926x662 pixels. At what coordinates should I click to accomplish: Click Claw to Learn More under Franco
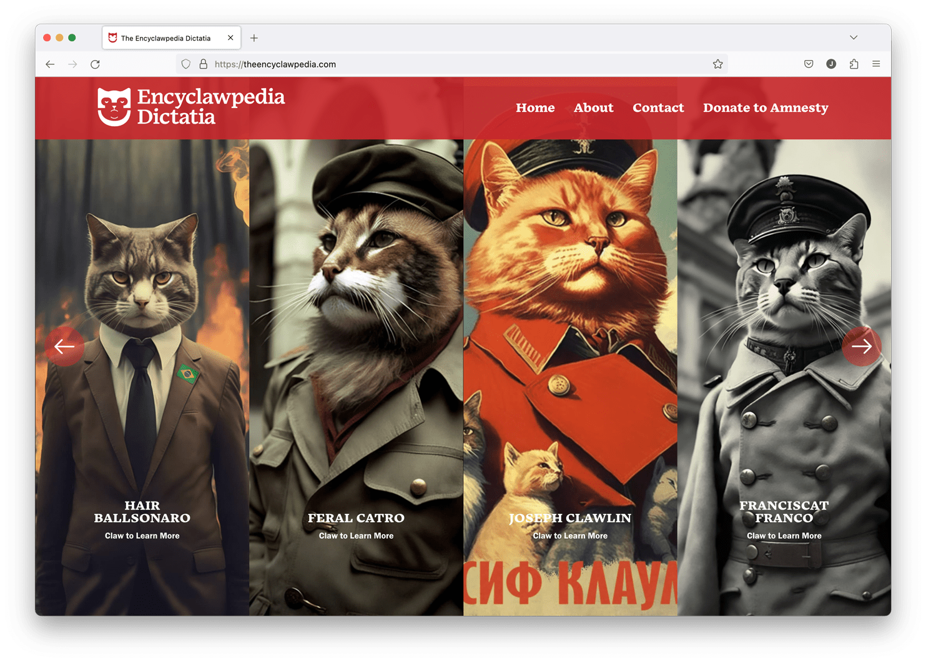(784, 536)
